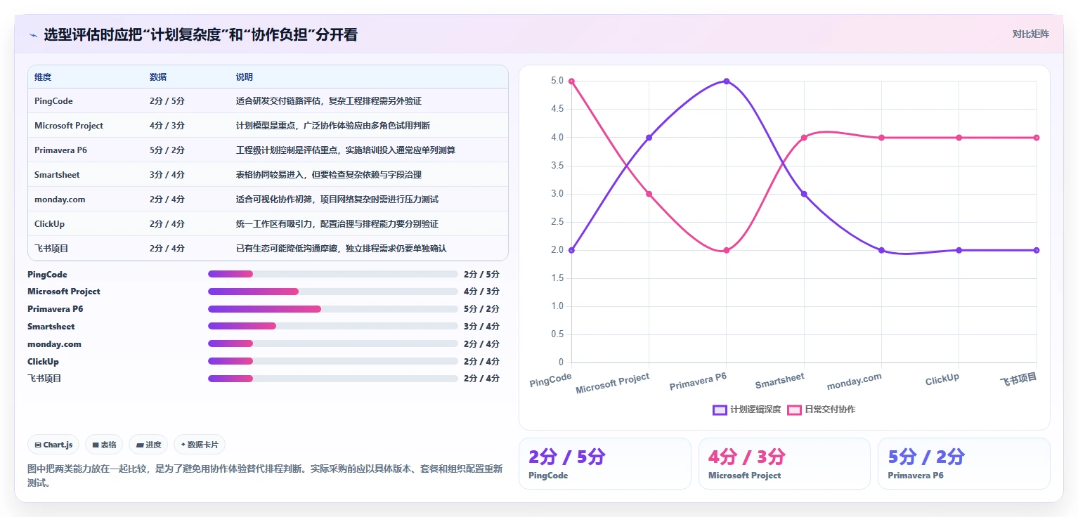
Task: Click the icon left of the header title
Action: point(33,34)
